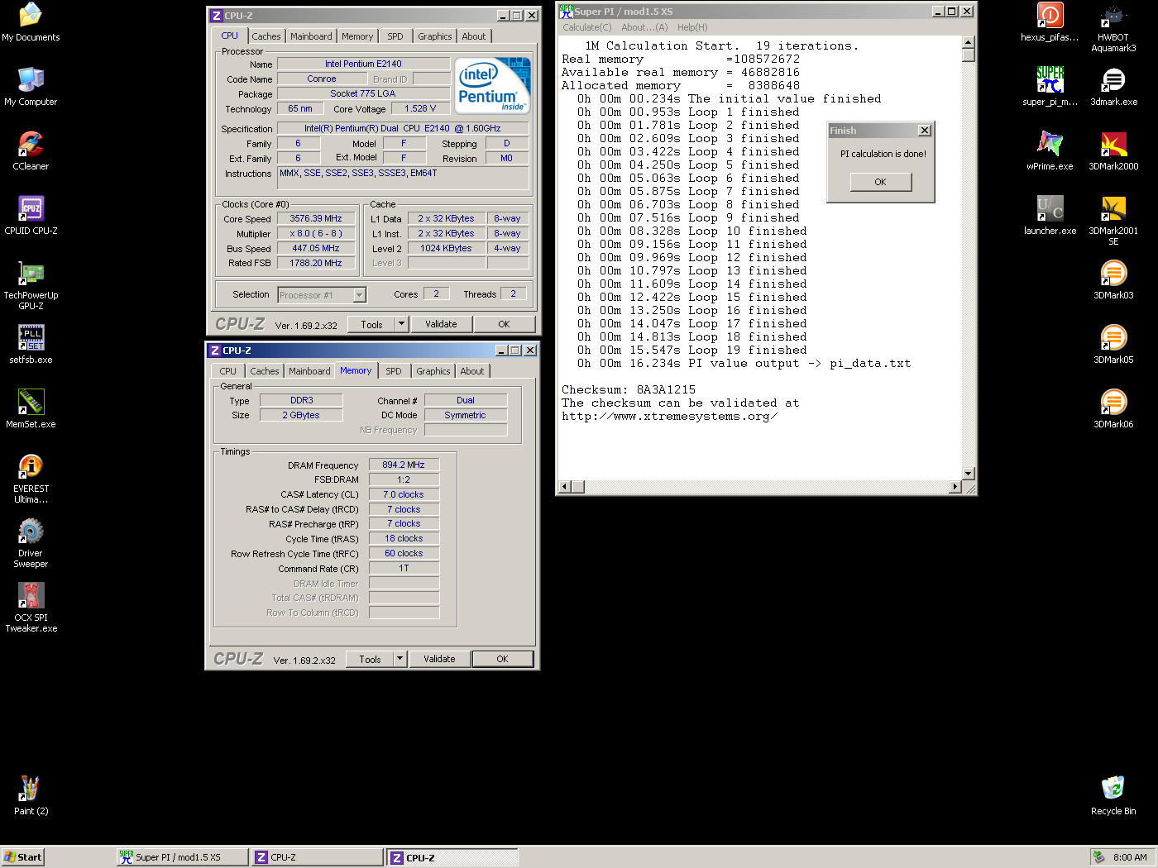Click Validate in the Memory CPU-Z window
This screenshot has height=868, width=1158.
click(x=439, y=659)
